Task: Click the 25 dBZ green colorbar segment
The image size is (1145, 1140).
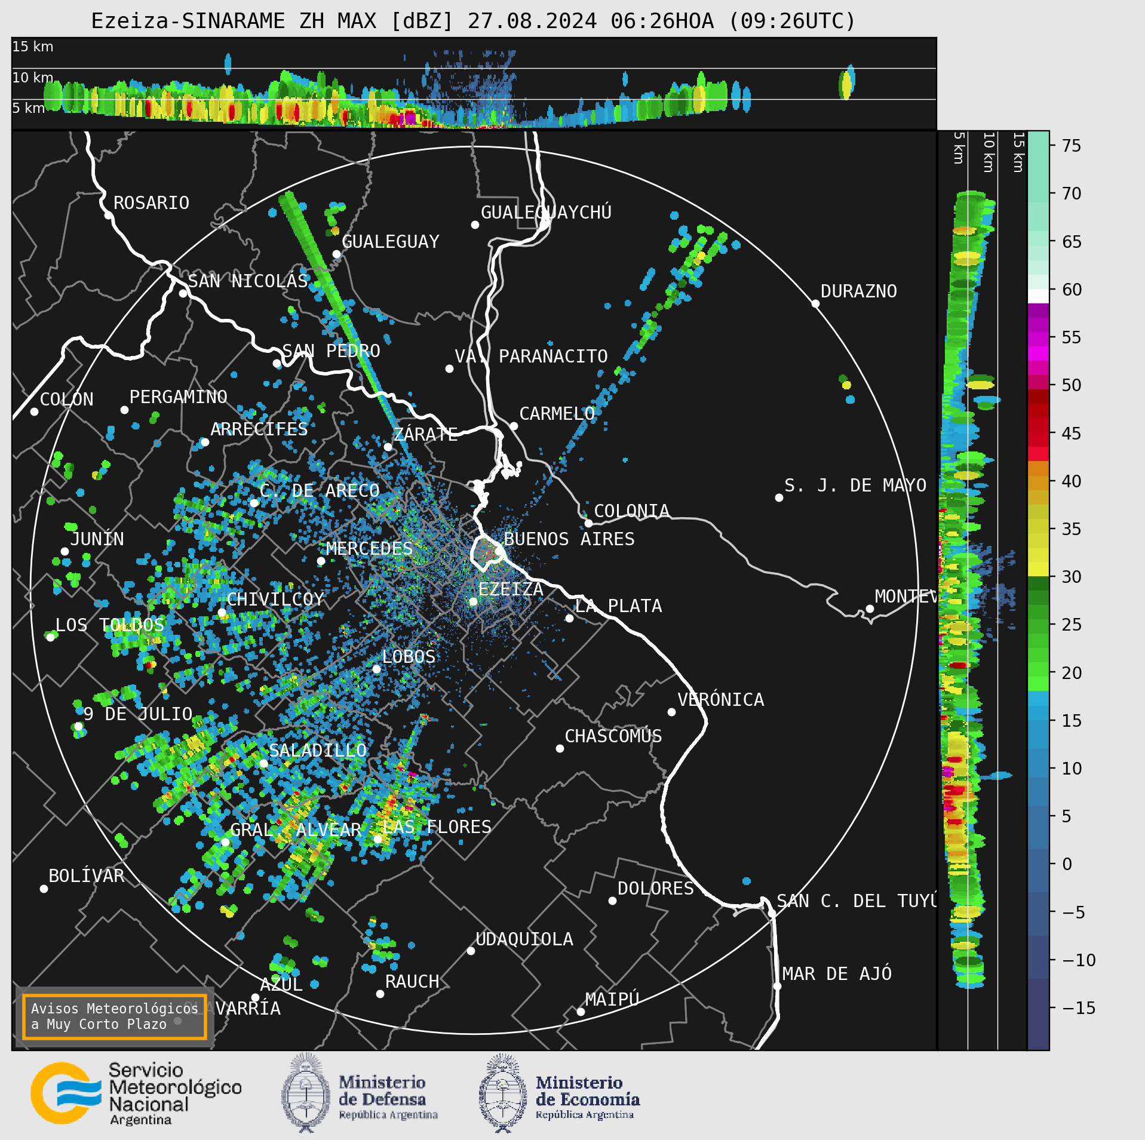Action: (1038, 625)
